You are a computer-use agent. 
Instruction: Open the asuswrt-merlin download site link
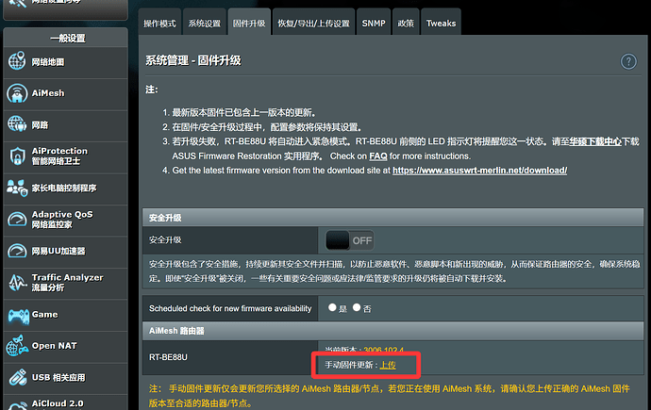click(x=480, y=171)
